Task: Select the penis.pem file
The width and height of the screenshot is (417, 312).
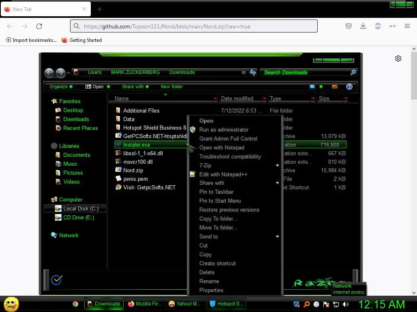Action: [135, 179]
